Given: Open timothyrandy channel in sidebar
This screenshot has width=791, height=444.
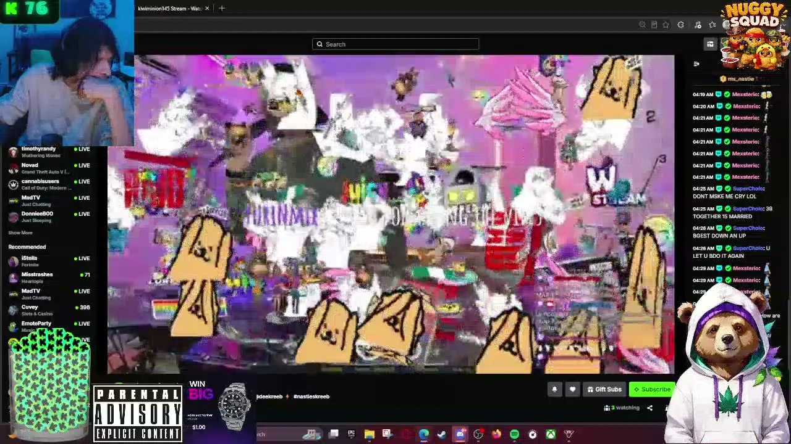Looking at the screenshot, I should (51, 152).
